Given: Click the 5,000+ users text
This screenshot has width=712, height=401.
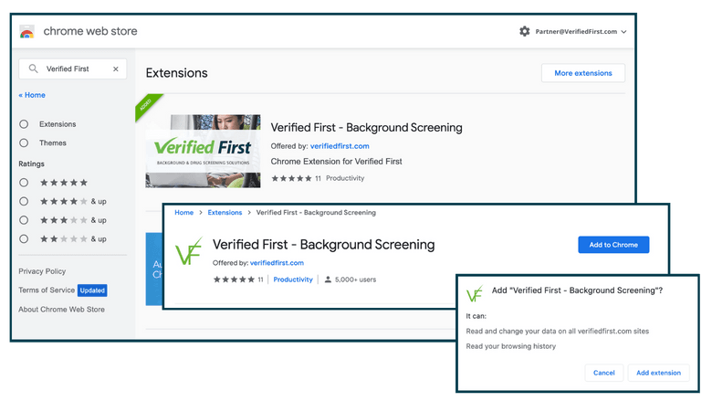Looking at the screenshot, I should (x=356, y=280).
